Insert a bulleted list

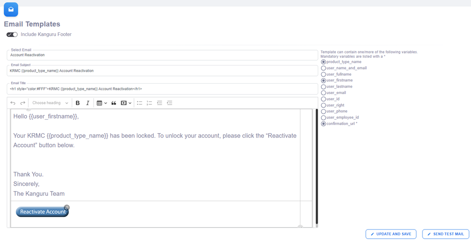tap(139, 103)
